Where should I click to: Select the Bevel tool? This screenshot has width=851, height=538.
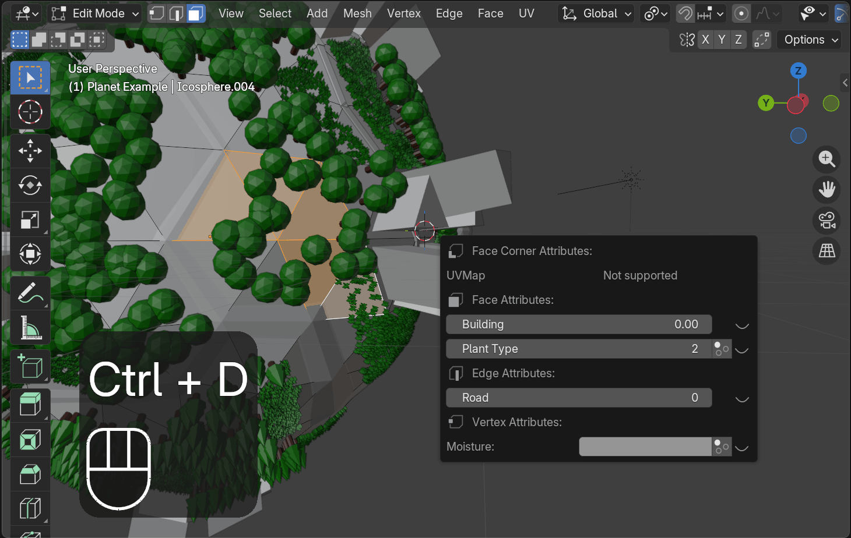(30, 474)
